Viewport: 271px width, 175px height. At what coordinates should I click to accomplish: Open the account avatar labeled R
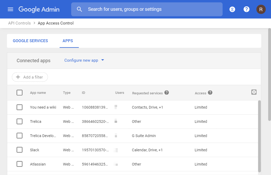pyautogui.click(x=261, y=9)
